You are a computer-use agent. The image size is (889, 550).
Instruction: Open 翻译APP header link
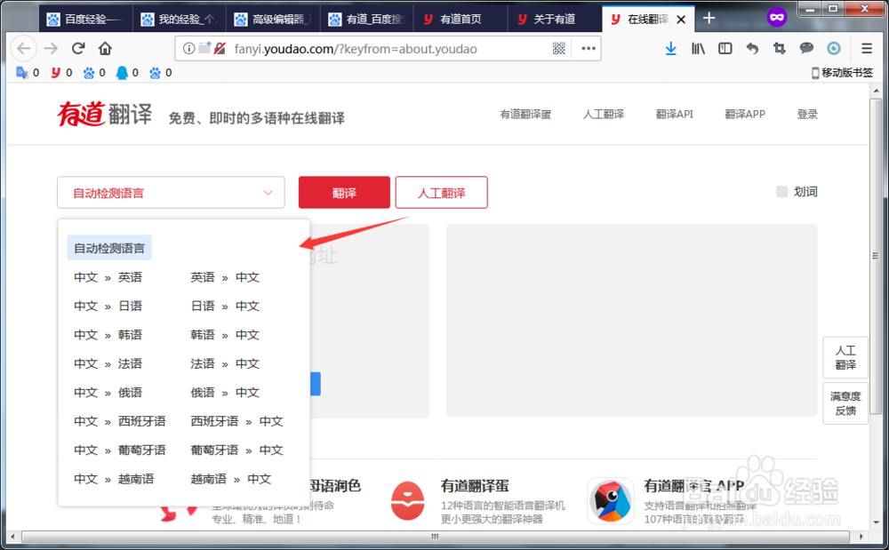pos(745,115)
